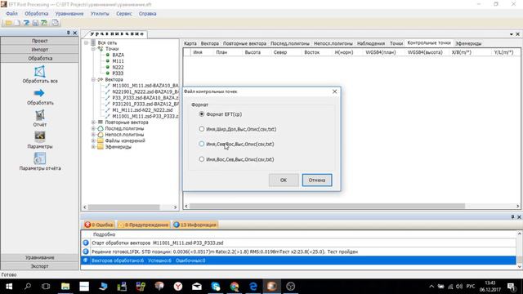This screenshot has height=294, width=523.
Task: Click the volume speaker tray icon
Action: pyautogui.click(x=459, y=287)
